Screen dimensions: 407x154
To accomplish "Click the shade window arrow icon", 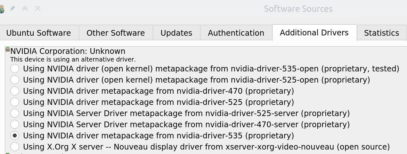I will pyautogui.click(x=38, y=9).
